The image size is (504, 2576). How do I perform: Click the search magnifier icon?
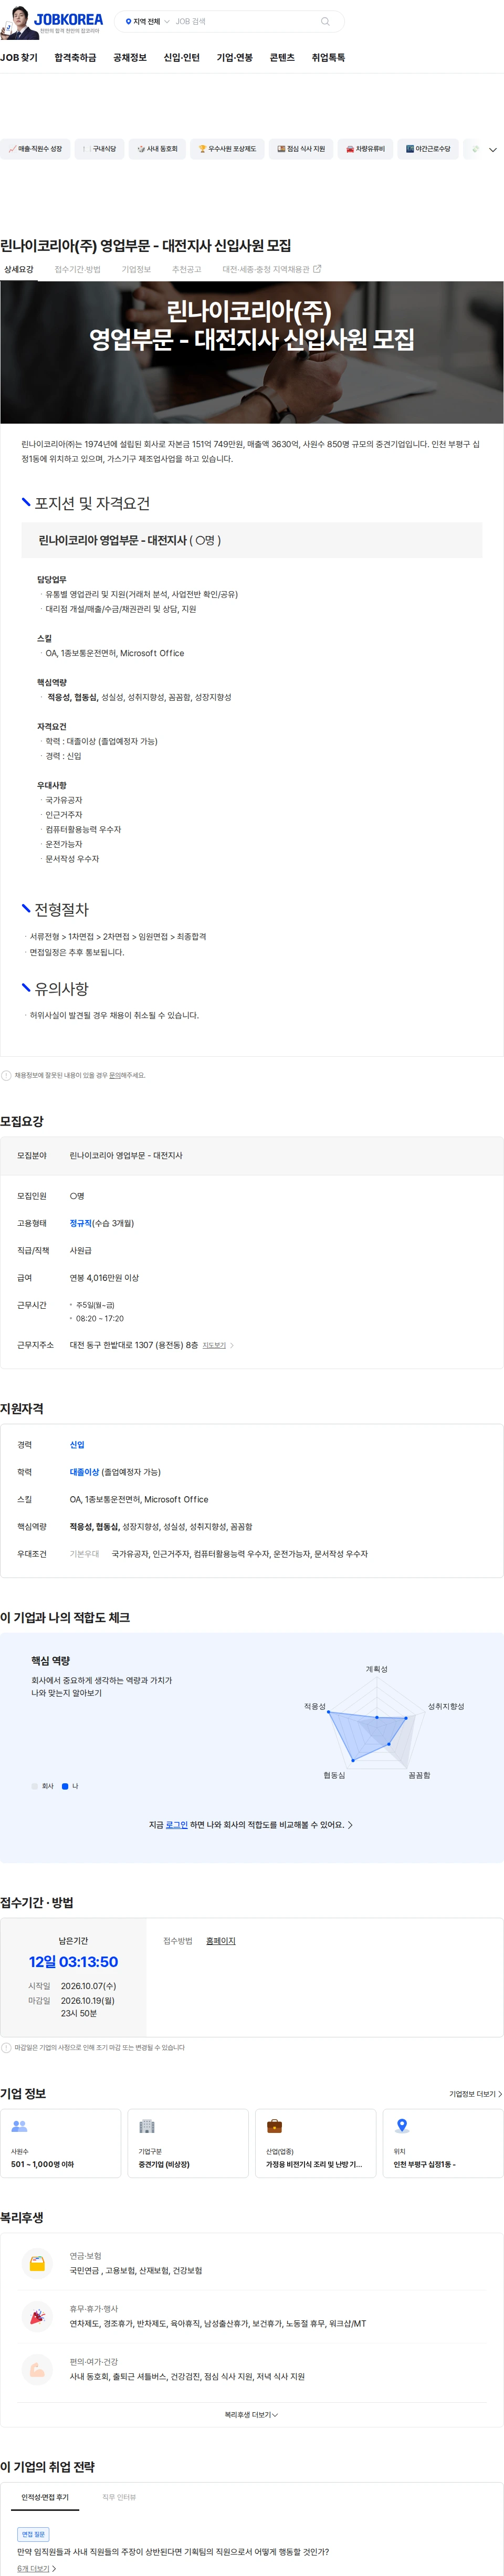[325, 21]
